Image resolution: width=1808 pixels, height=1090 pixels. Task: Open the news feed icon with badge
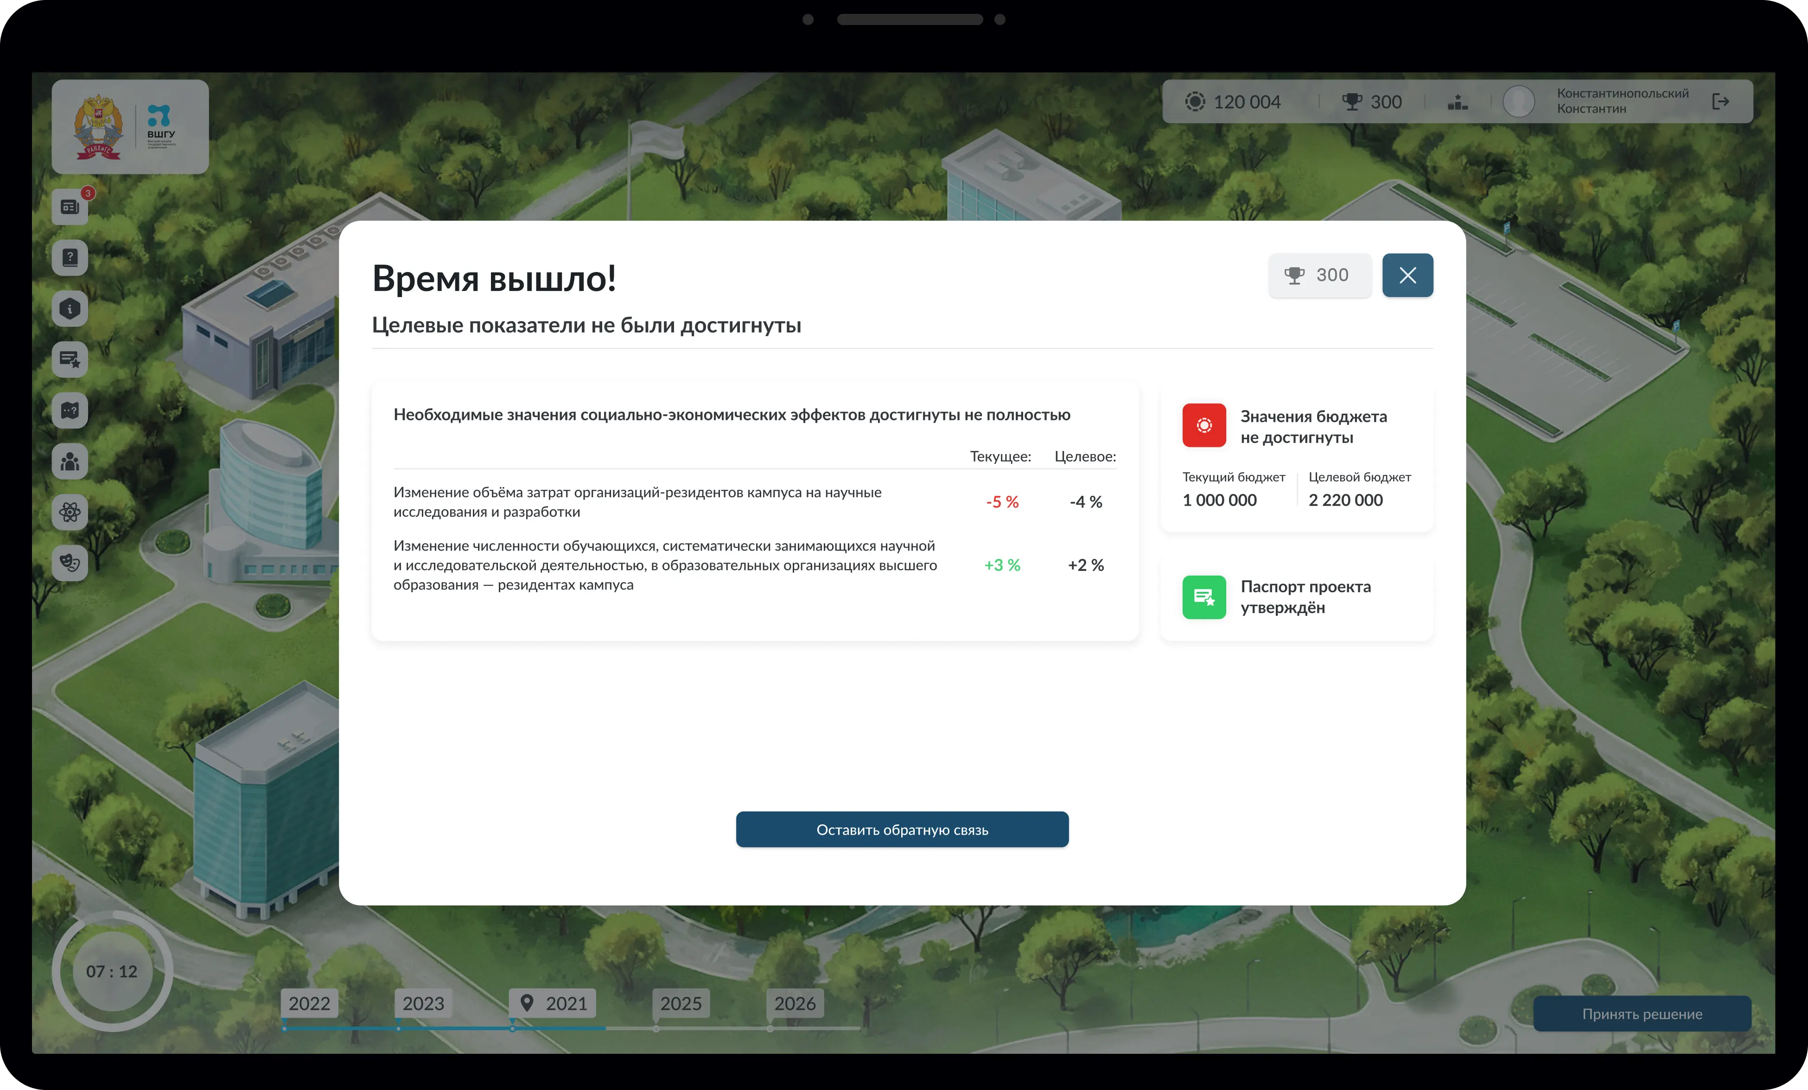click(x=70, y=208)
